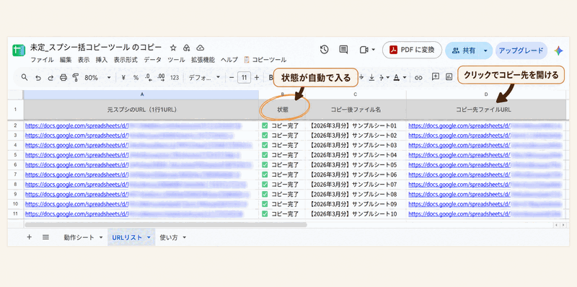Add a new sheet with plus
The height and width of the screenshot is (287, 577).
(29, 237)
